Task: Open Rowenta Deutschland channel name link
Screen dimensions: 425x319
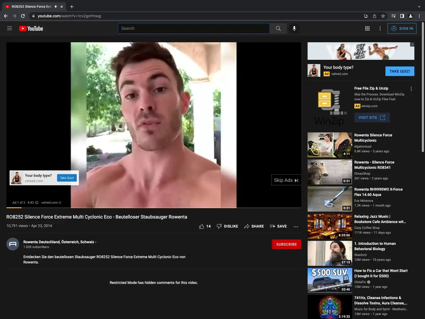Action: point(60,242)
